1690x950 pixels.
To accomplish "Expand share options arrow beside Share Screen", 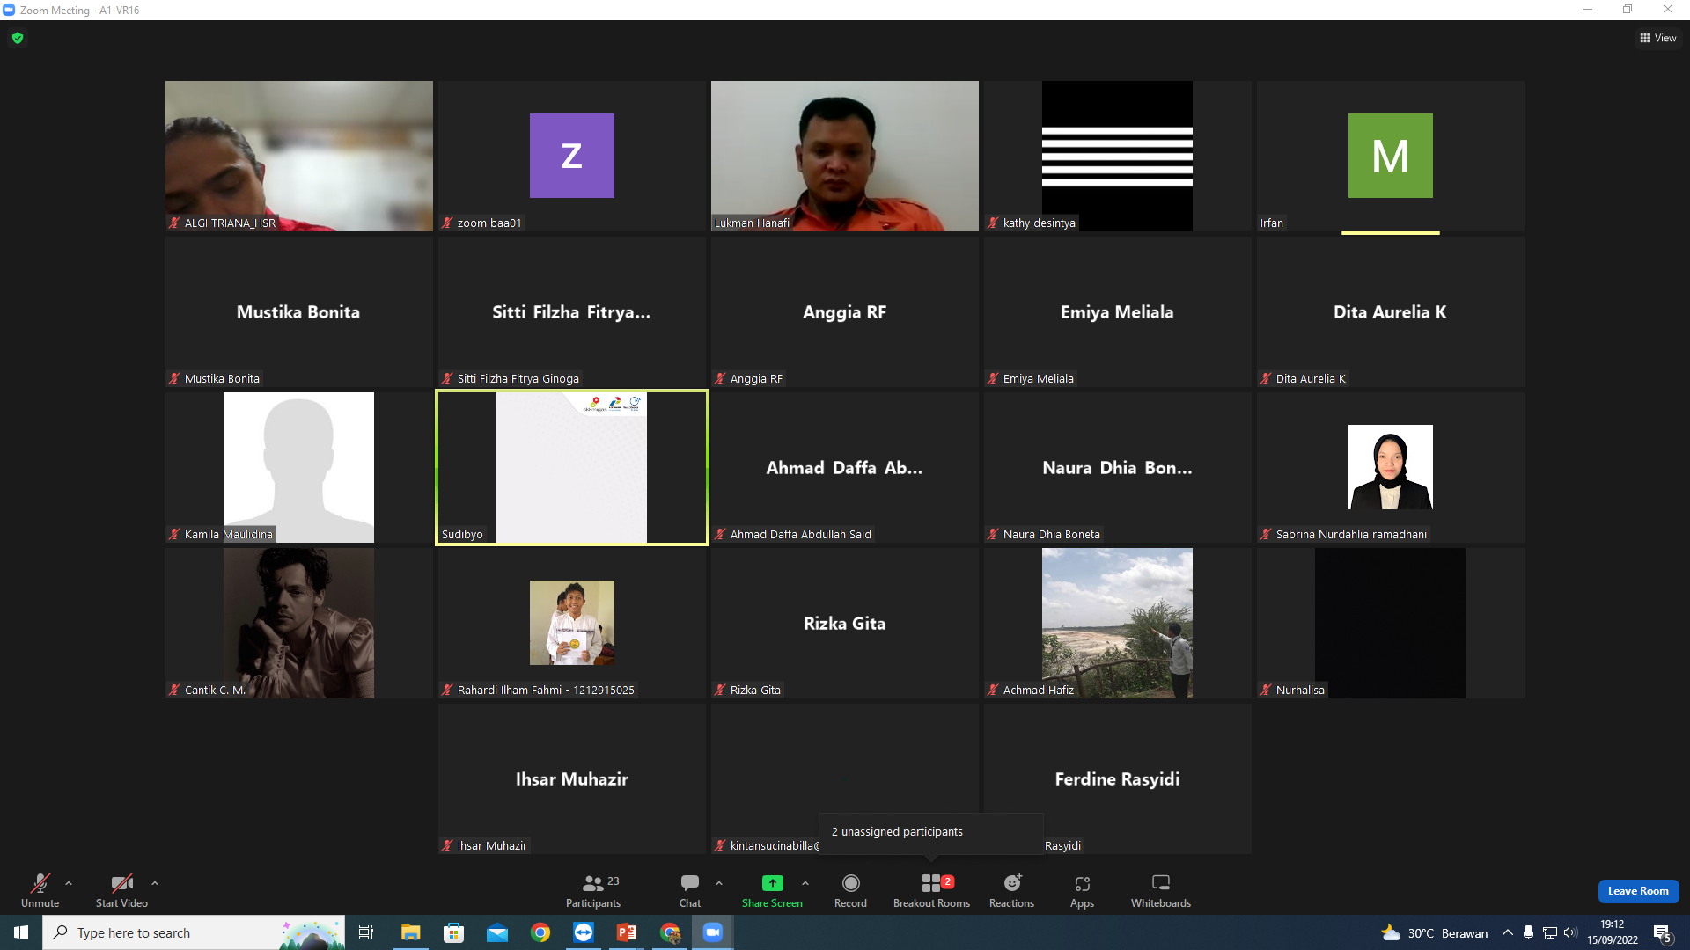I will 805,883.
